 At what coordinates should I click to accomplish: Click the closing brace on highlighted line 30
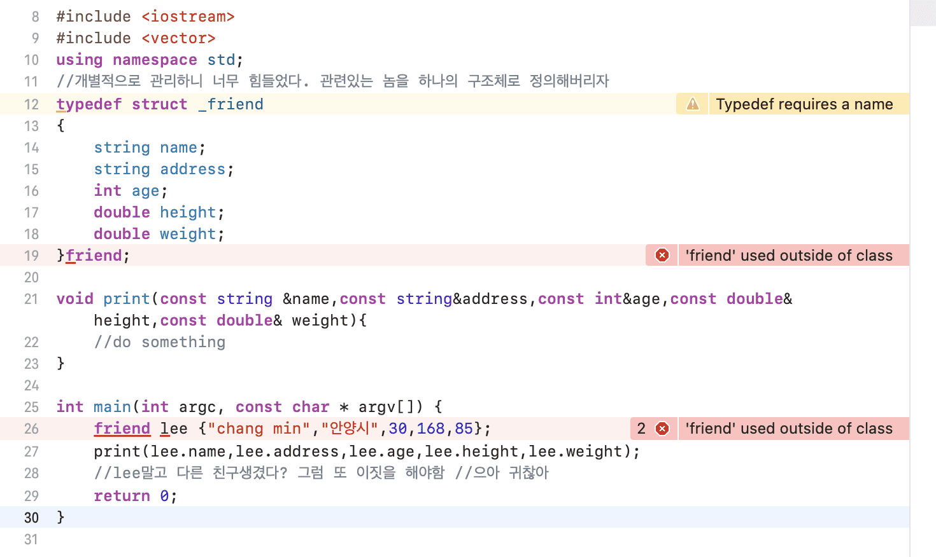pos(59,517)
